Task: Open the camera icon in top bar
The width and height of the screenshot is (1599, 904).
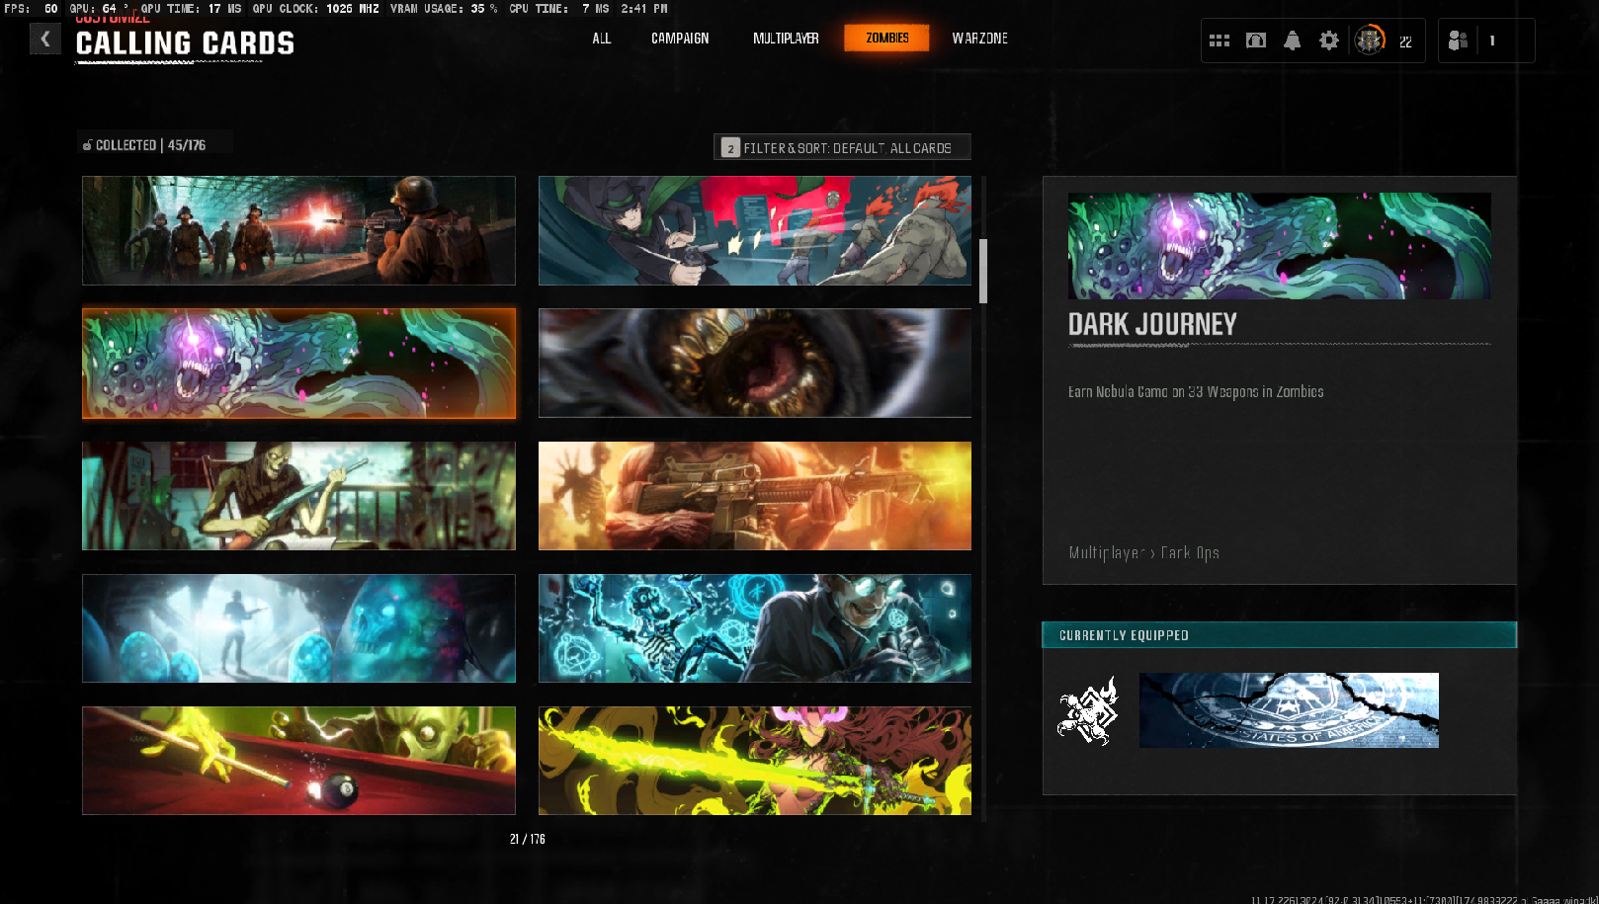Action: pyautogui.click(x=1256, y=41)
